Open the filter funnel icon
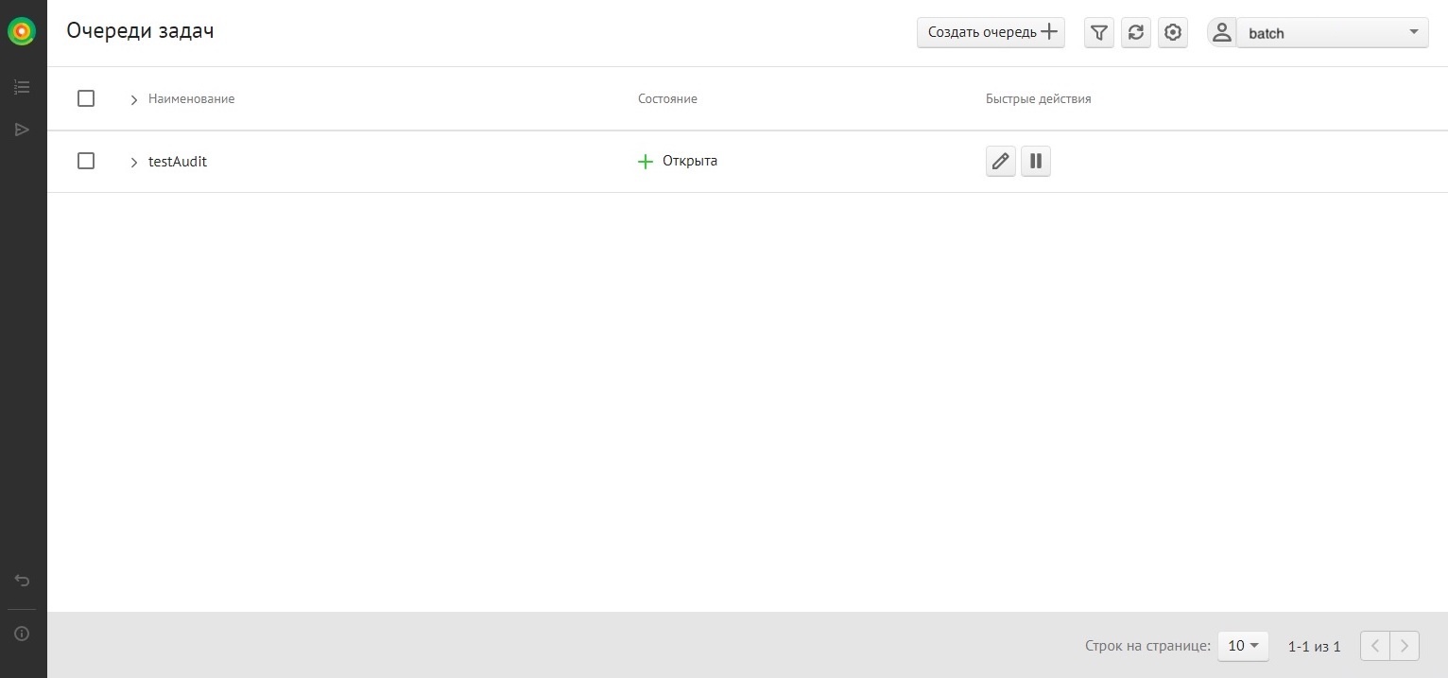 coord(1098,33)
